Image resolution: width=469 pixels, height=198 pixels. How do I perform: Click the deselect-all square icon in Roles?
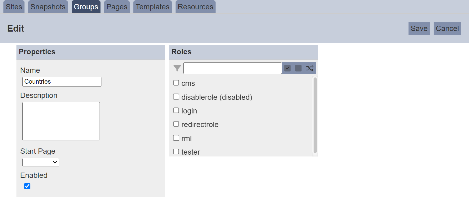click(x=298, y=68)
